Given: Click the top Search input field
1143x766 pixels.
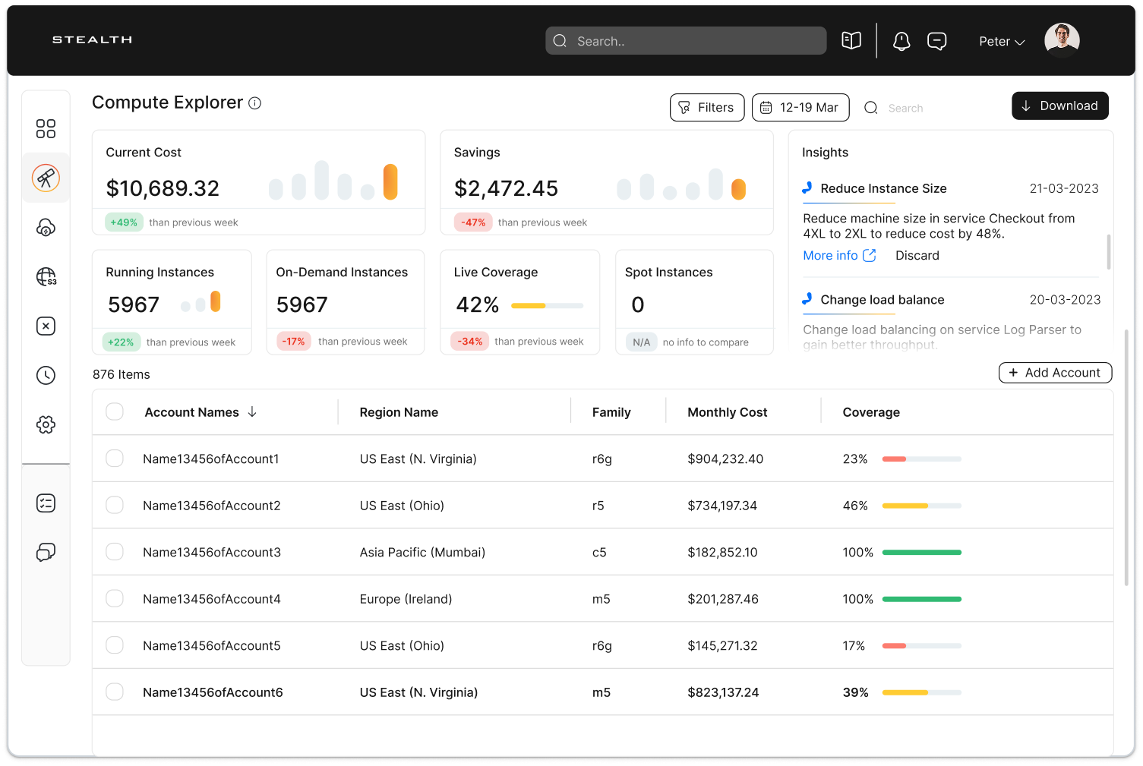Looking at the screenshot, I should click(686, 41).
